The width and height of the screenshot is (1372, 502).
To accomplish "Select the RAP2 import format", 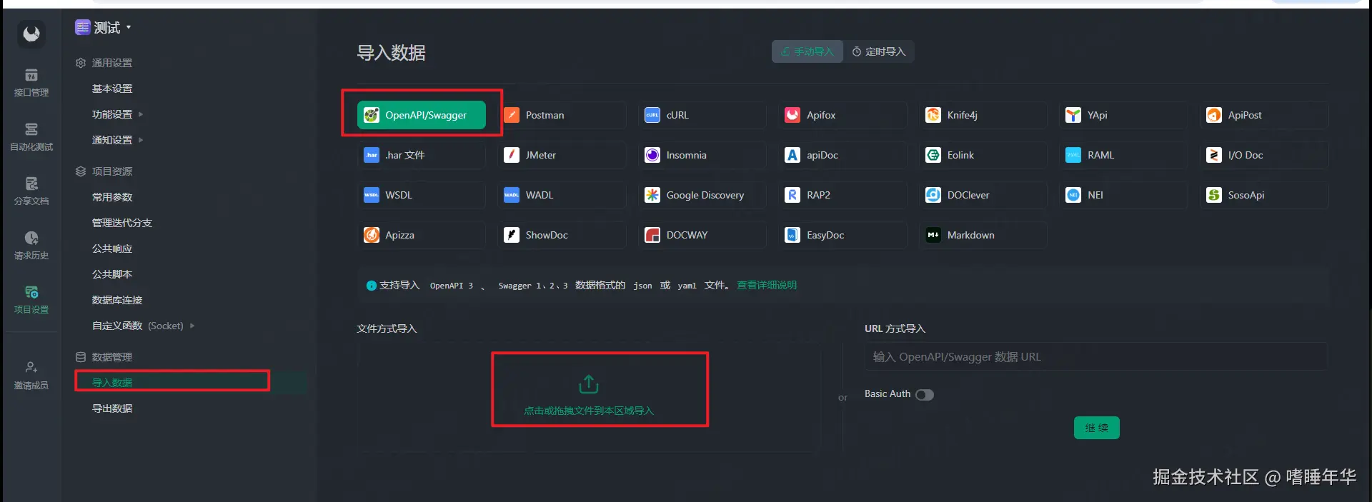I will point(842,195).
